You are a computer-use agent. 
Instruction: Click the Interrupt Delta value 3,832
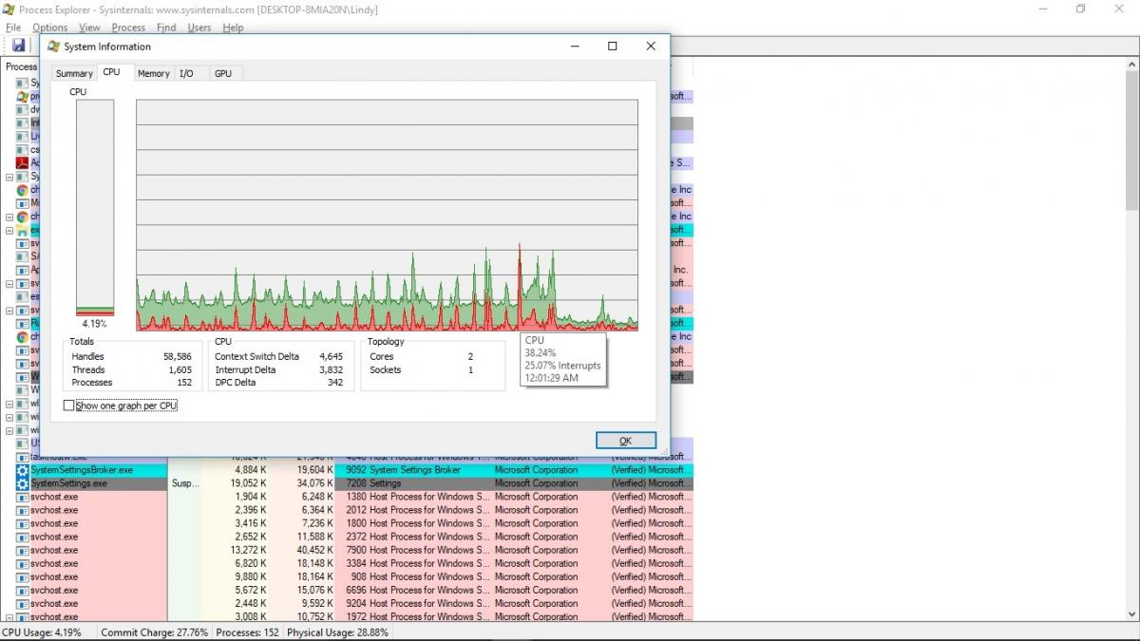pyautogui.click(x=331, y=370)
